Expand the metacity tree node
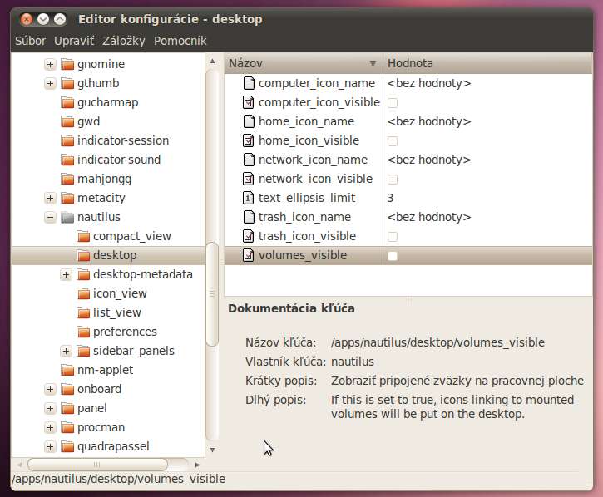 [50, 199]
